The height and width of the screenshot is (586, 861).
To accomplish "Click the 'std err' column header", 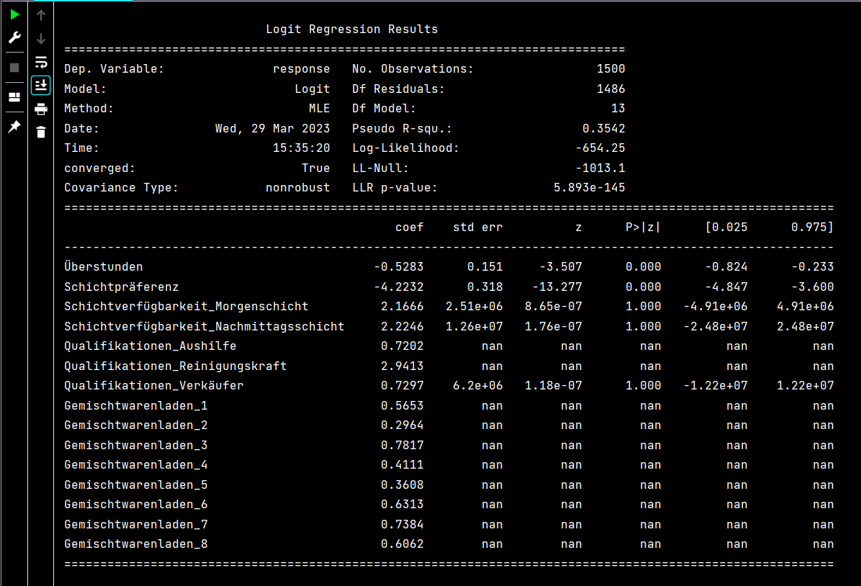I will click(478, 227).
